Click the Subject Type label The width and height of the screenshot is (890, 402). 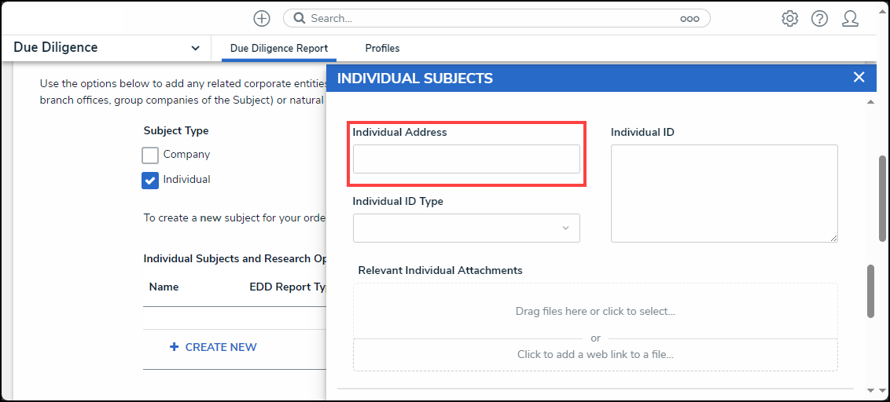point(176,131)
